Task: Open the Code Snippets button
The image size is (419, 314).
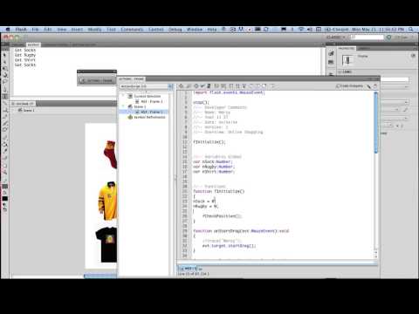Action: coord(349,86)
